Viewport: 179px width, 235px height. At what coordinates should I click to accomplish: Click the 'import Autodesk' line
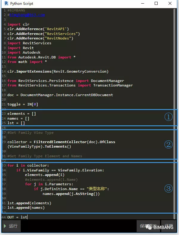[24, 52]
